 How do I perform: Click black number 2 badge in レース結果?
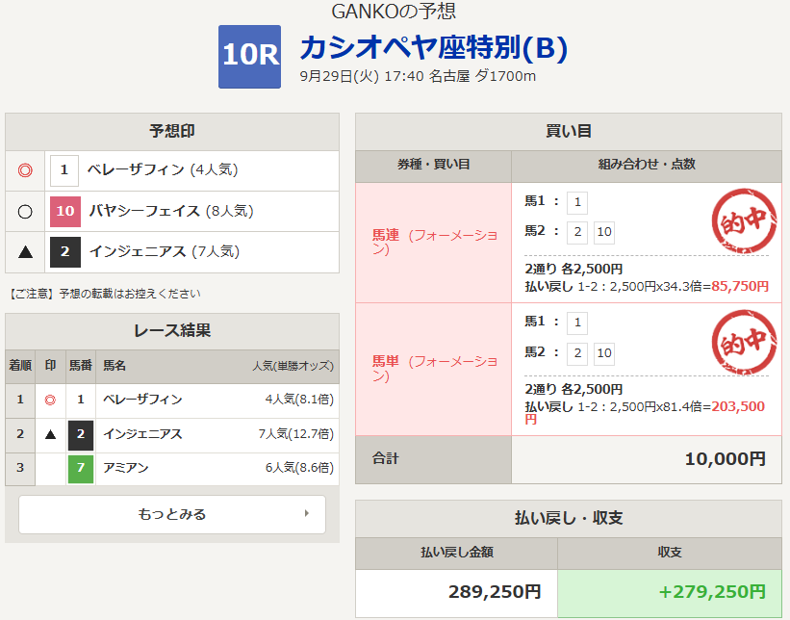pos(81,434)
